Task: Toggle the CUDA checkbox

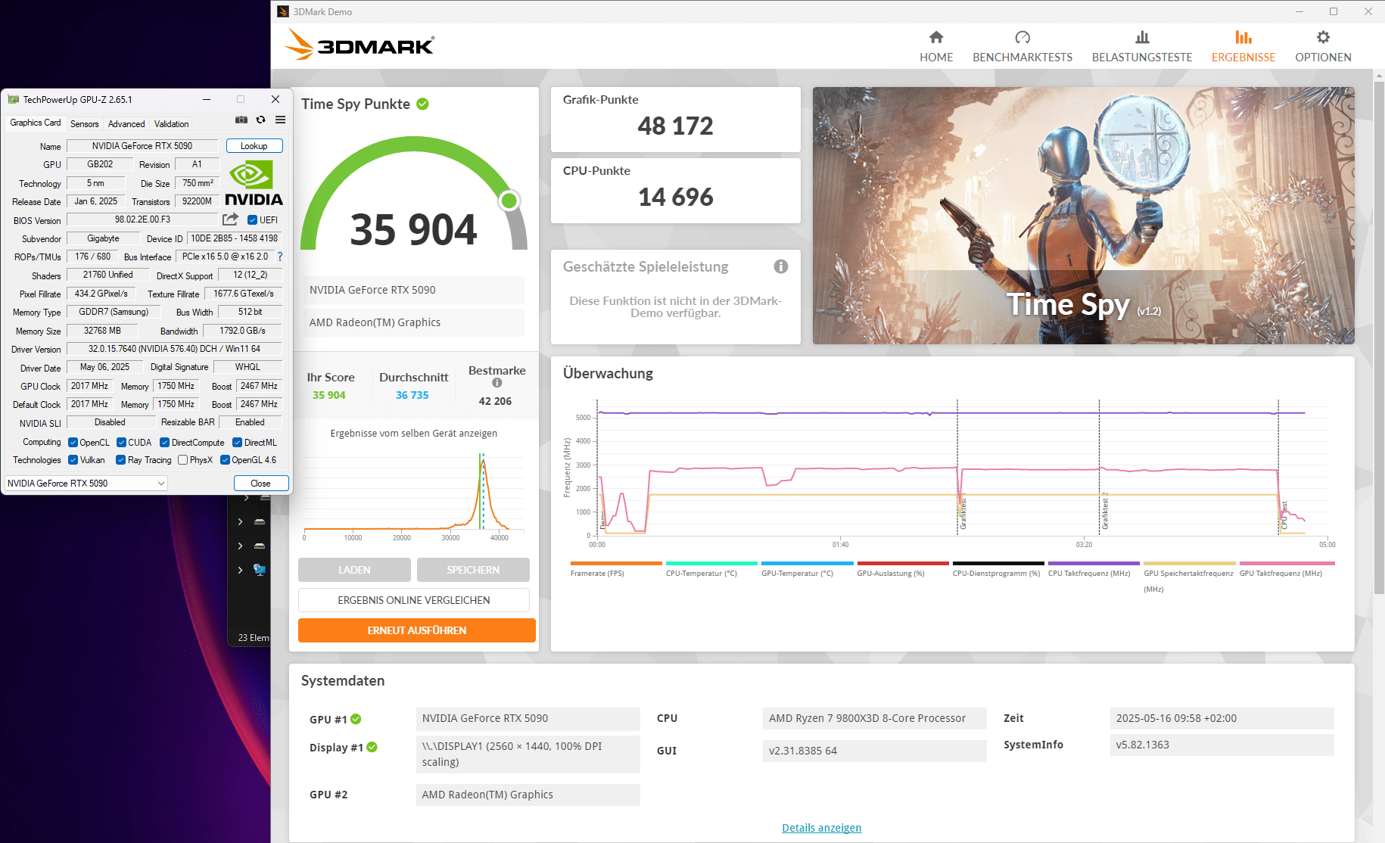Action: [x=121, y=443]
